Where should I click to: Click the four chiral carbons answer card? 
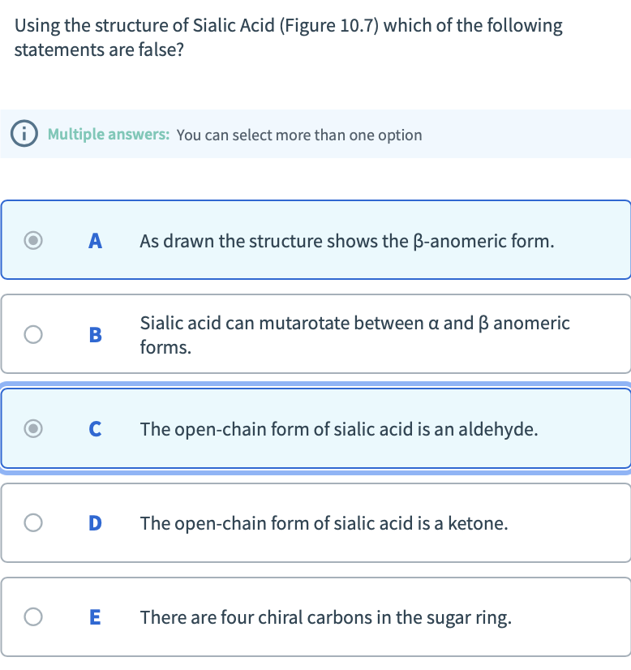(x=324, y=616)
